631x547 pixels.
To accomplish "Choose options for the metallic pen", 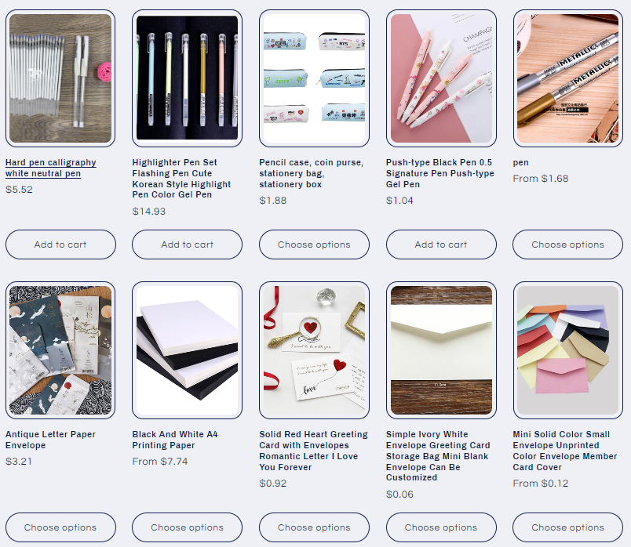I will pyautogui.click(x=567, y=245).
